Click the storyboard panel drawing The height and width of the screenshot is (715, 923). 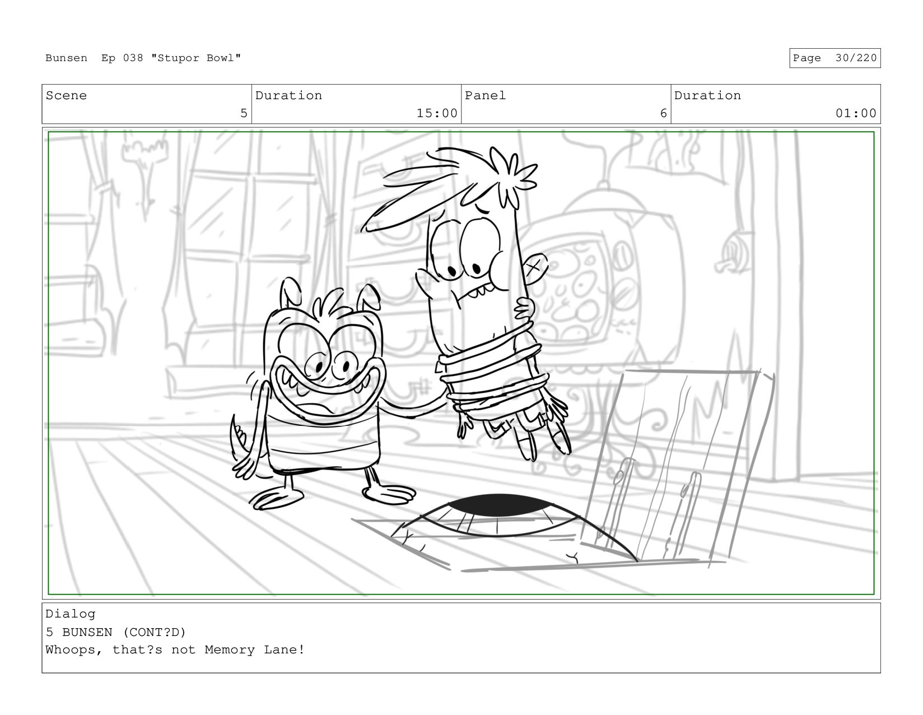pyautogui.click(x=461, y=363)
